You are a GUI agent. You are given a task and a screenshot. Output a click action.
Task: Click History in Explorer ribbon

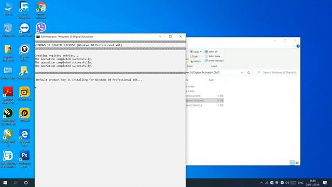coord(196,61)
